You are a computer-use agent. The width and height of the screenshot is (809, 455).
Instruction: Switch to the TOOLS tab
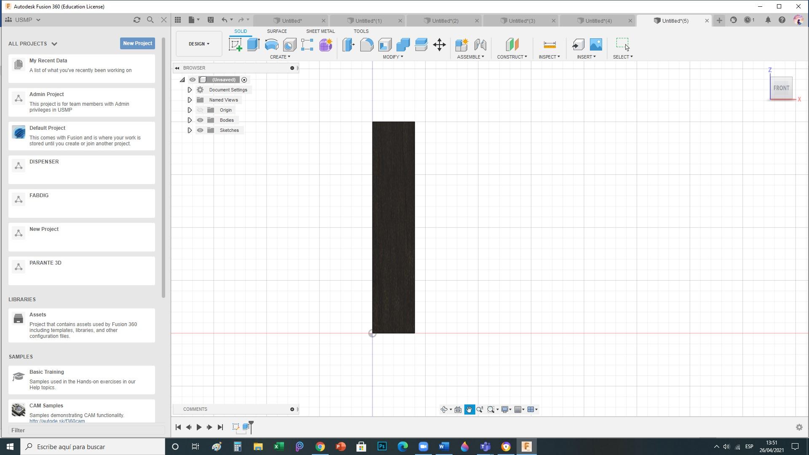pyautogui.click(x=361, y=31)
